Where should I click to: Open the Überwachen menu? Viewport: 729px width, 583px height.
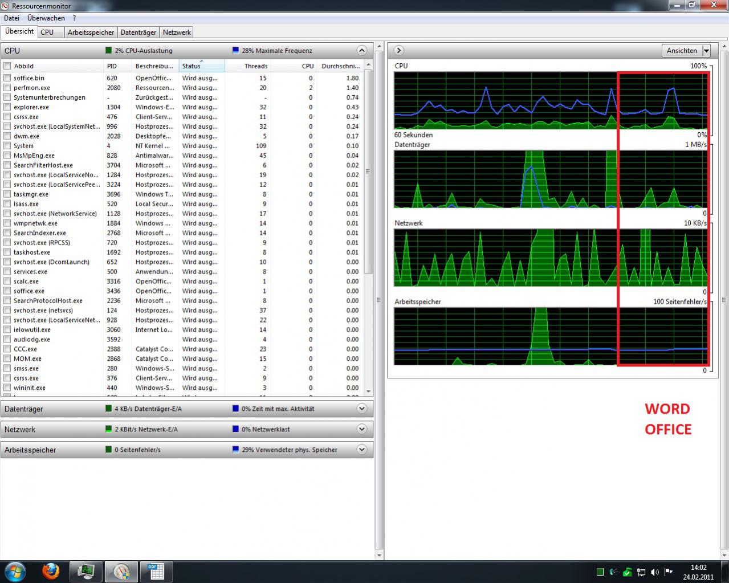tap(46, 18)
